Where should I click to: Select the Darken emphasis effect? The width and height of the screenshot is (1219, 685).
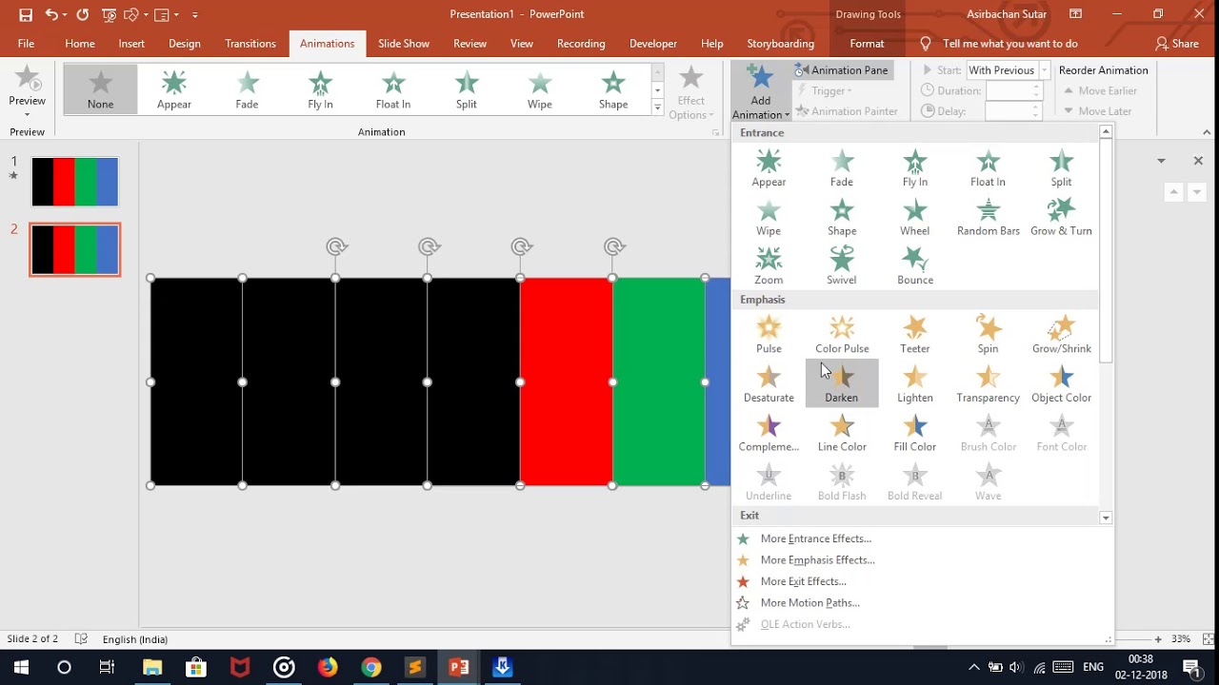point(842,383)
